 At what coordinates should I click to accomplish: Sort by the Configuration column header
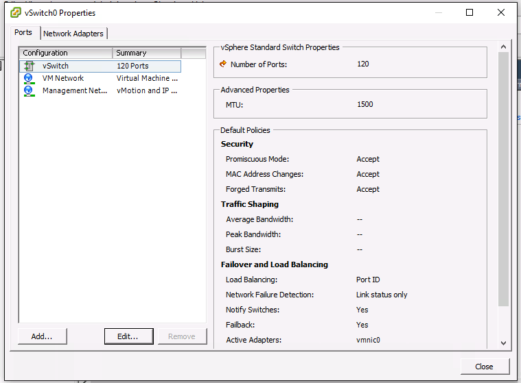coord(66,53)
